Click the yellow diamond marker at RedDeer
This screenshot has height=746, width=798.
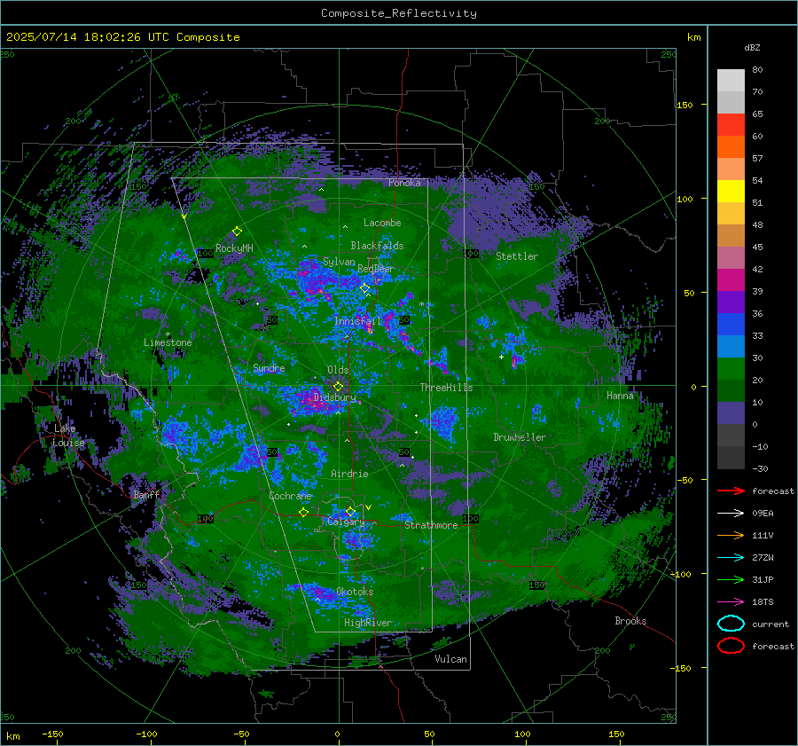(364, 288)
